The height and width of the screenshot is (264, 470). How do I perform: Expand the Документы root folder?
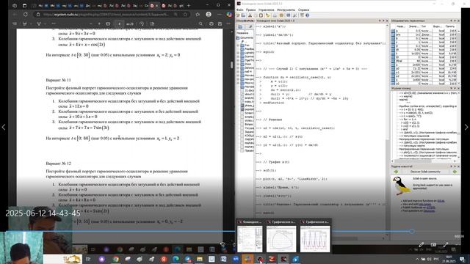[x=238, y=38]
